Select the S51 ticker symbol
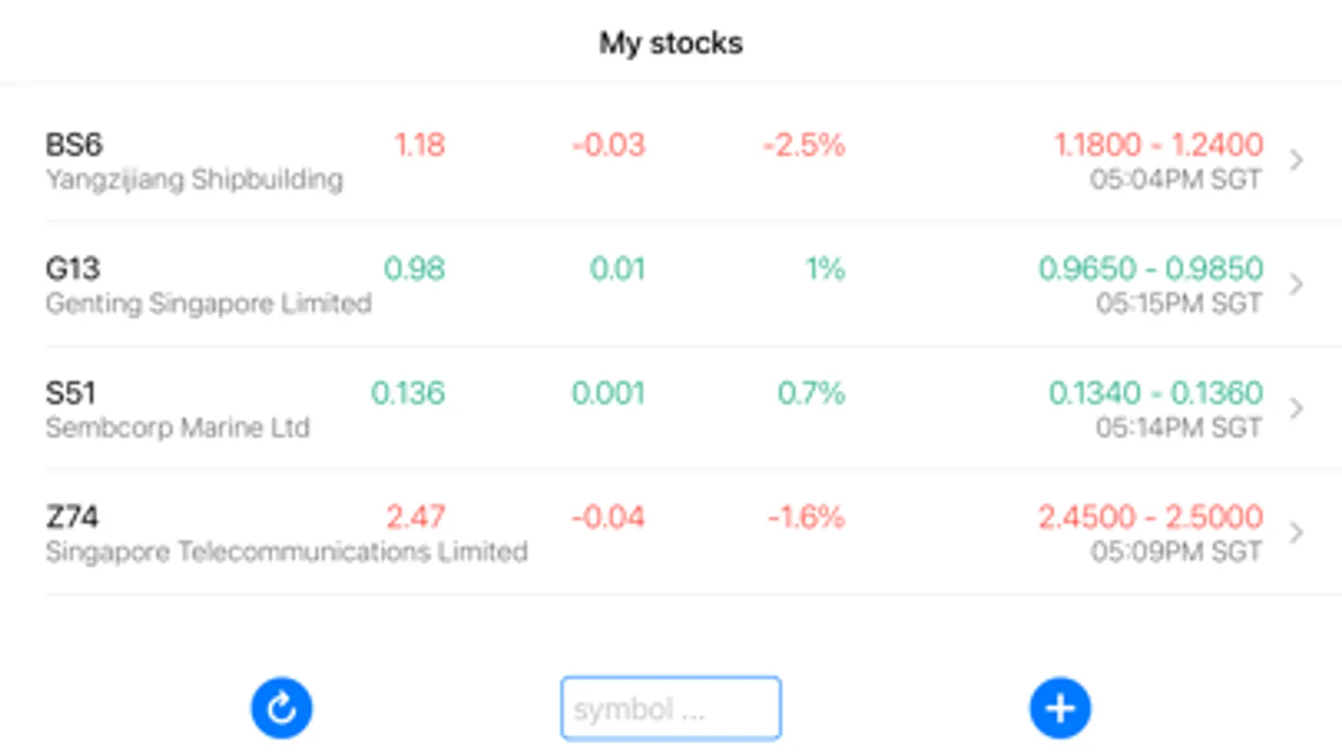The height and width of the screenshot is (755, 1342). [70, 393]
